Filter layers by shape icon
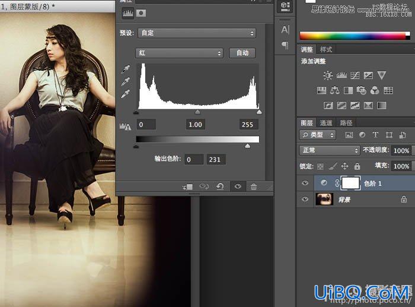This screenshot has width=415, height=307. (x=389, y=135)
